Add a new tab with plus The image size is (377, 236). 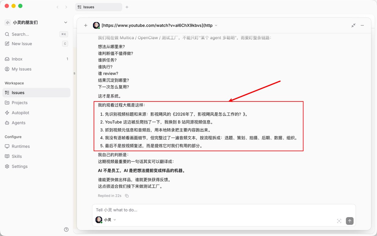[127, 7]
